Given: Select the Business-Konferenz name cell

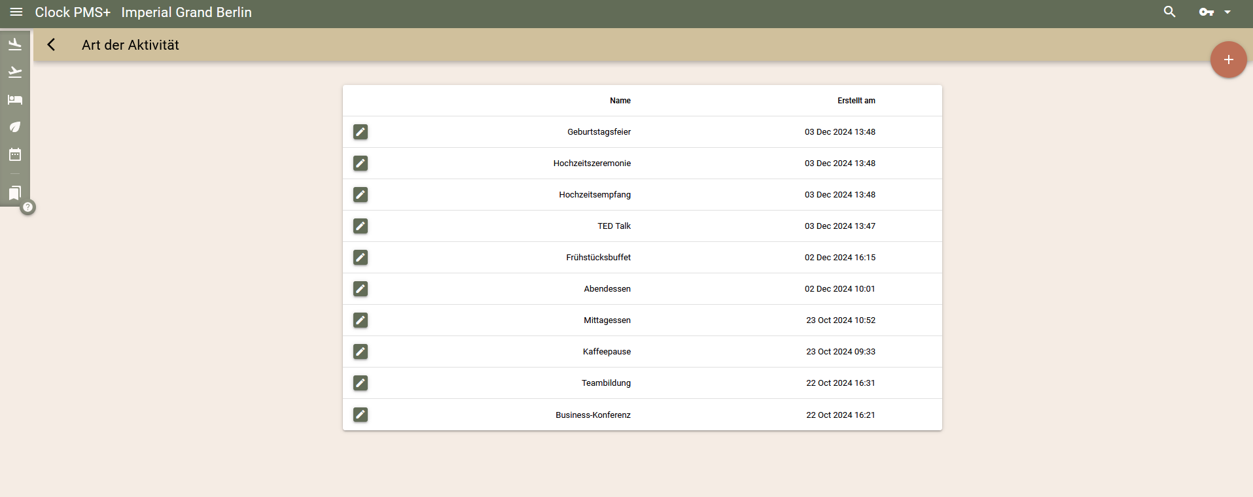Looking at the screenshot, I should pyautogui.click(x=593, y=415).
